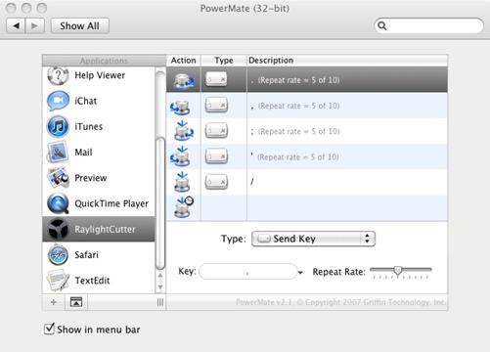Open the Type Send Key dropdown
The height and width of the screenshot is (352, 490).
(x=313, y=239)
